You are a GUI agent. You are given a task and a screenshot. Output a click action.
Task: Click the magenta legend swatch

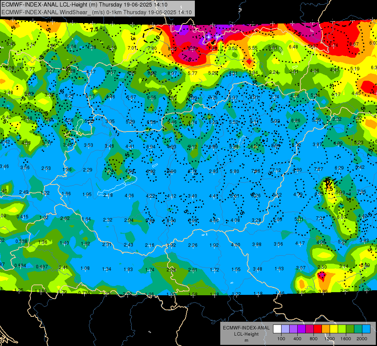310,329
